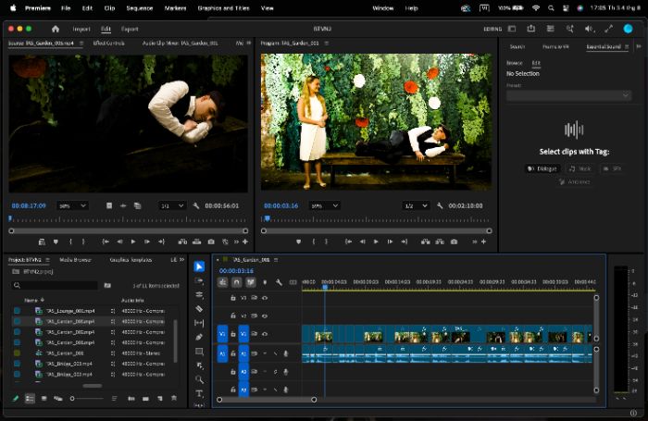Click Export in the header bar

pyautogui.click(x=130, y=29)
